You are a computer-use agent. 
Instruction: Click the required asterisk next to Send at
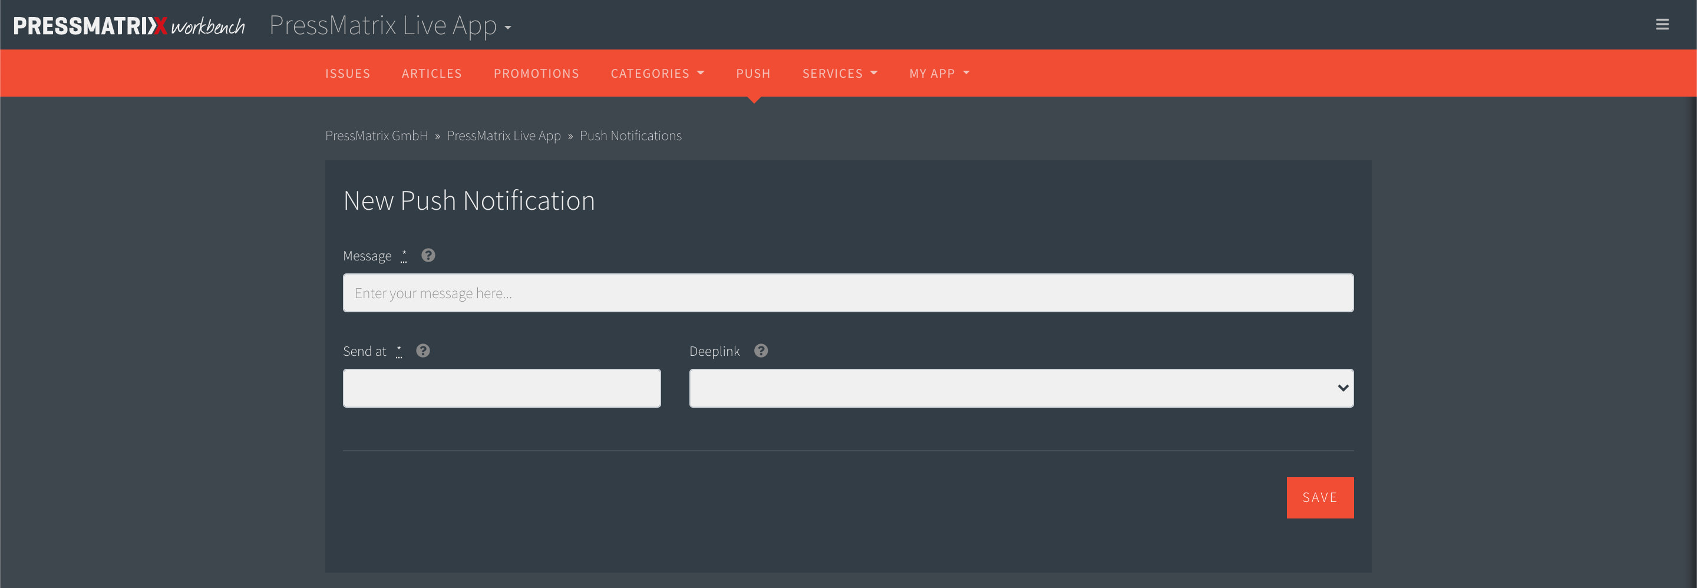click(398, 351)
